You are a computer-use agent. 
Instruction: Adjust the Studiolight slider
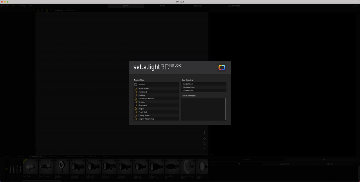click(70, 10)
